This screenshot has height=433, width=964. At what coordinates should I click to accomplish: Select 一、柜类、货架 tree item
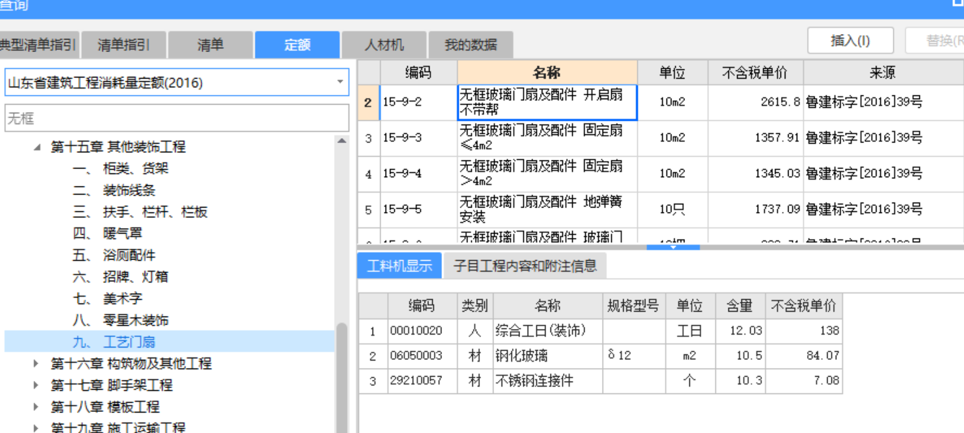(x=120, y=168)
